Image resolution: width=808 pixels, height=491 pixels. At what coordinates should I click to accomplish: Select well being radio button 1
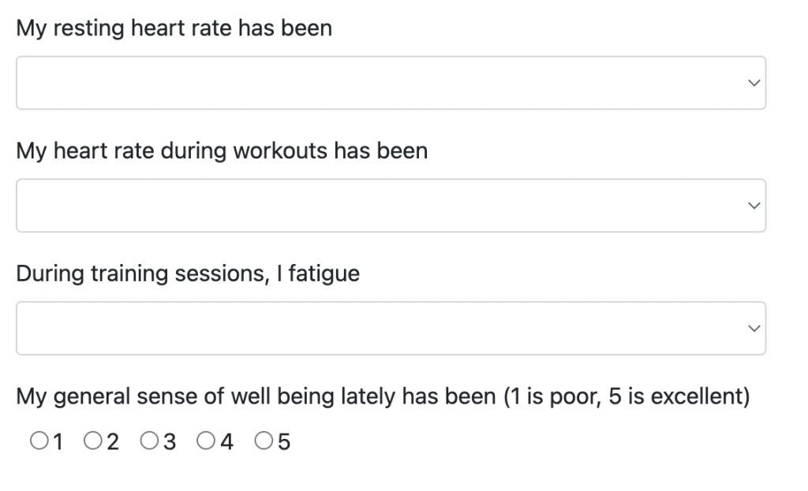[x=39, y=441]
